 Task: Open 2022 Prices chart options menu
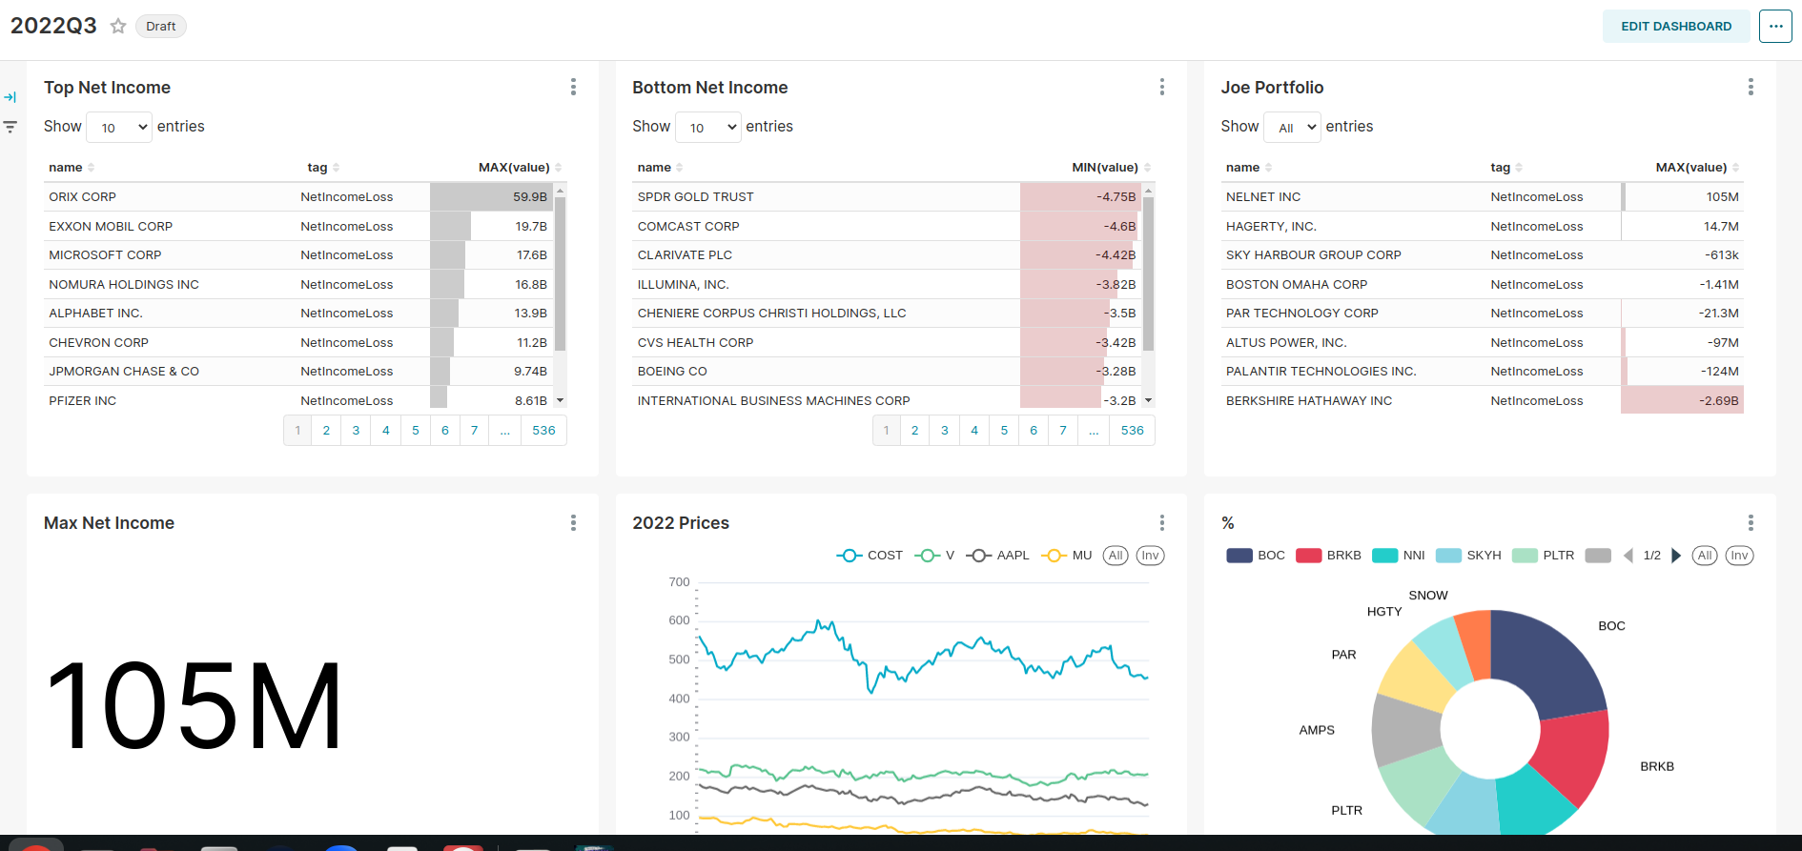click(1161, 523)
